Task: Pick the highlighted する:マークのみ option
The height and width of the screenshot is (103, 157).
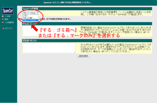Action: (x=30, y=20)
